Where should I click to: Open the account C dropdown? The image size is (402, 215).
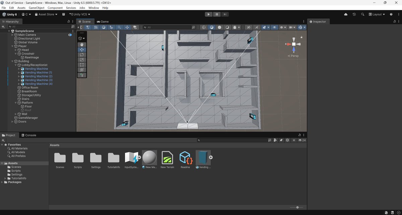point(26,14)
